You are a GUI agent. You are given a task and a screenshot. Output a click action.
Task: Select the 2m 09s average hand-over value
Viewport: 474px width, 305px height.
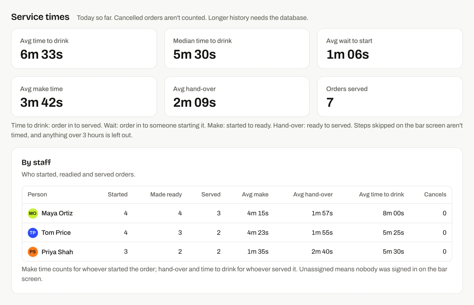195,103
